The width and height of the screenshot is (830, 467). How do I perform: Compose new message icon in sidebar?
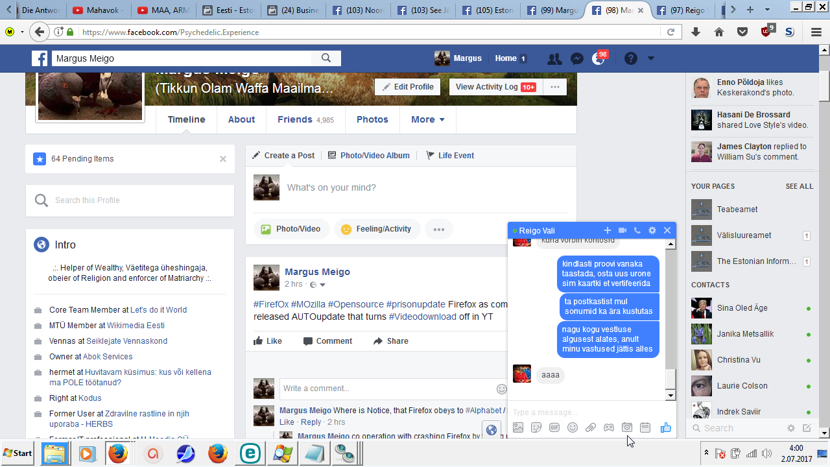pos(807,428)
